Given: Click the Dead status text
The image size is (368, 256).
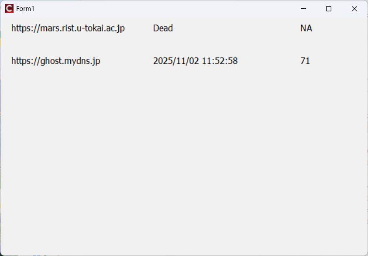Looking at the screenshot, I should [163, 28].
